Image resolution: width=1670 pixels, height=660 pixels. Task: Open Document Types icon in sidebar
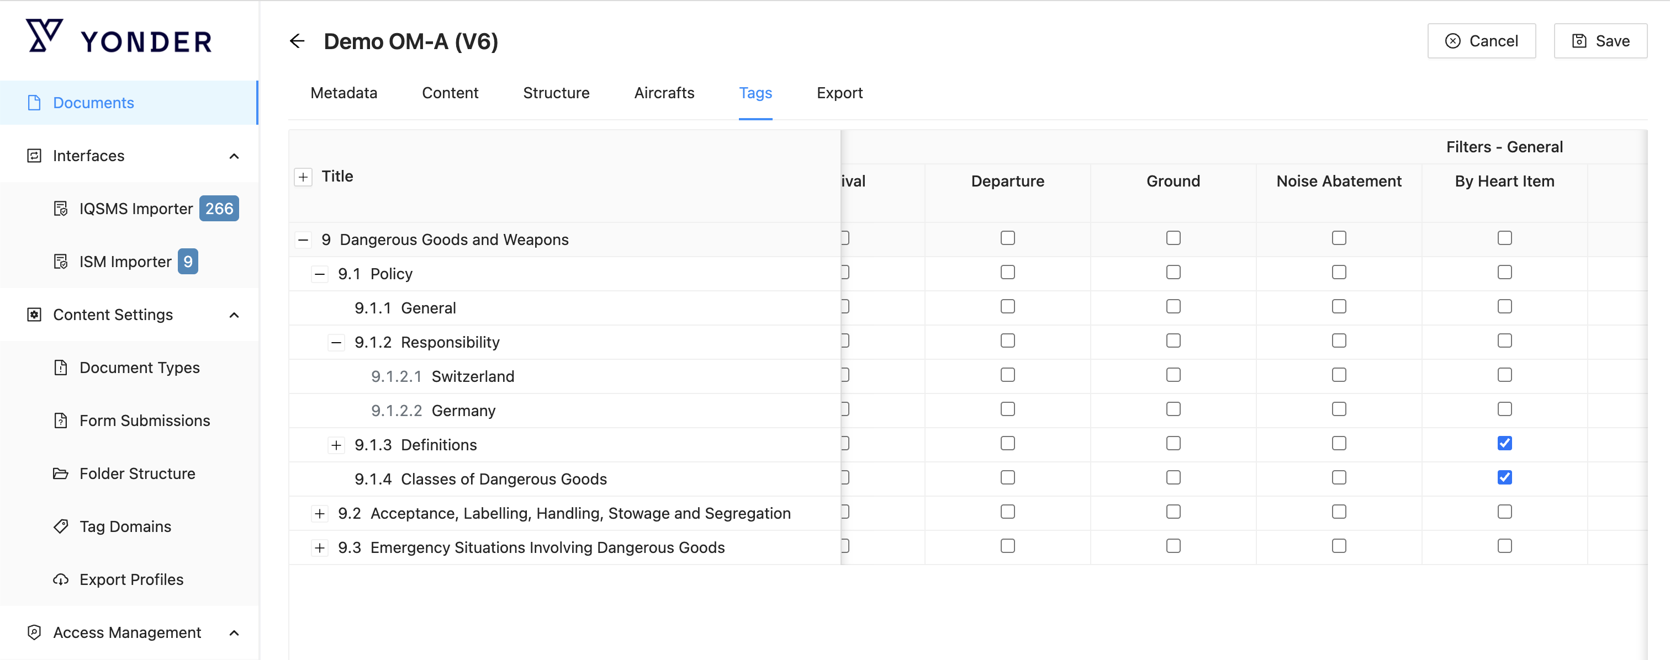(x=60, y=367)
